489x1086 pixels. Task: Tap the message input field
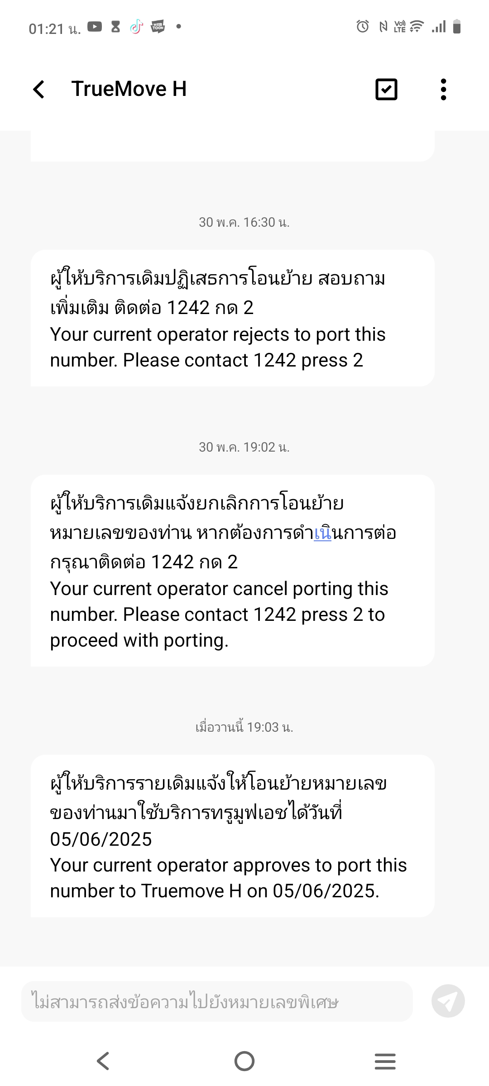tap(217, 1001)
